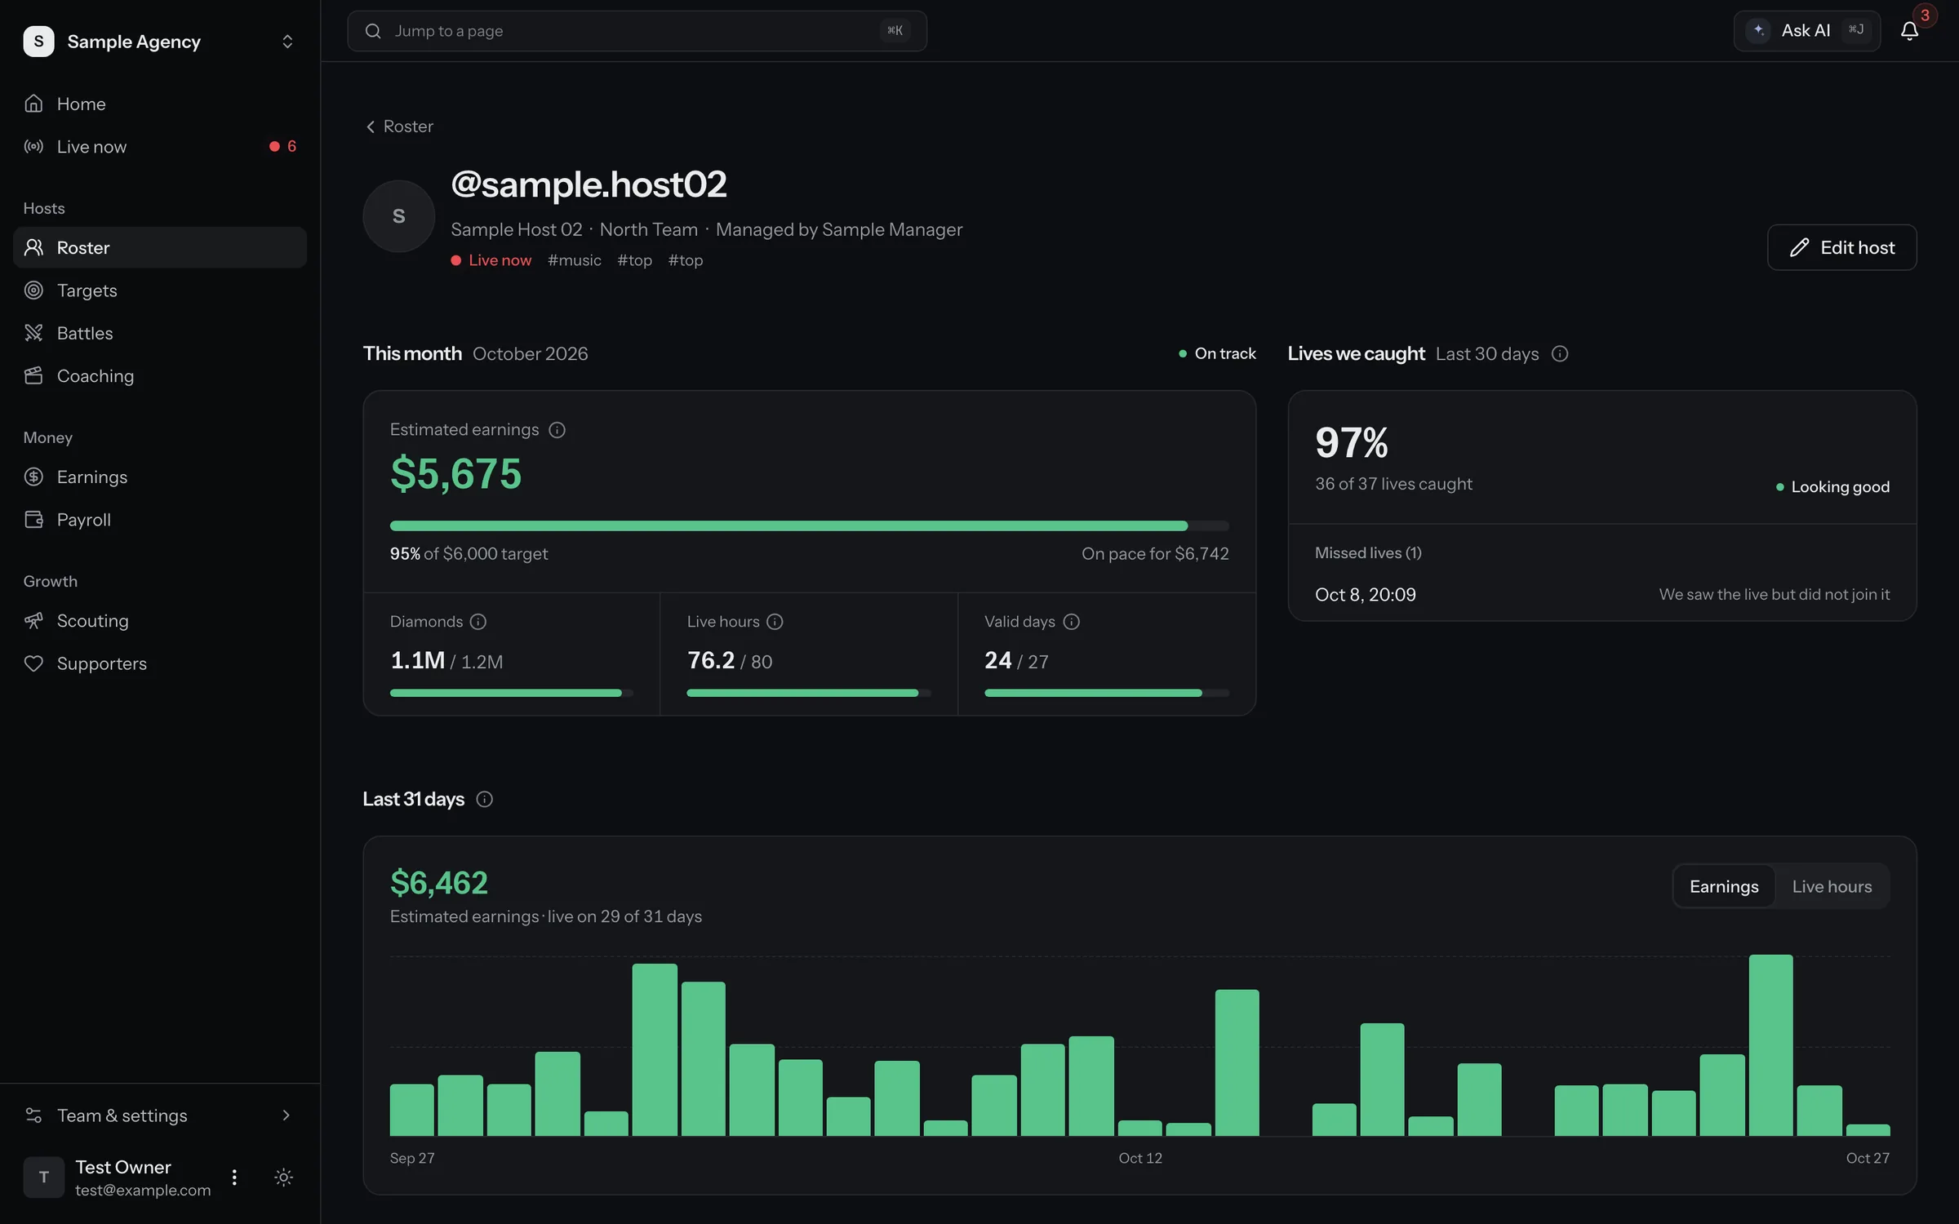Viewport: 1959px width, 1224px height.
Task: Switch chart to Earnings view
Action: [x=1724, y=886]
